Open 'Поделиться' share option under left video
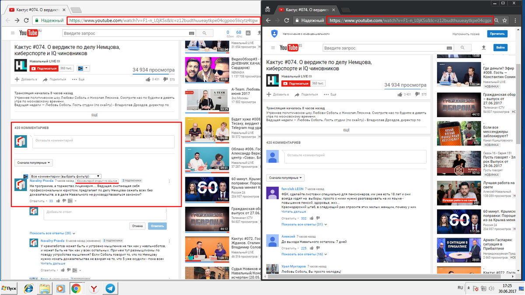 click(x=55, y=79)
